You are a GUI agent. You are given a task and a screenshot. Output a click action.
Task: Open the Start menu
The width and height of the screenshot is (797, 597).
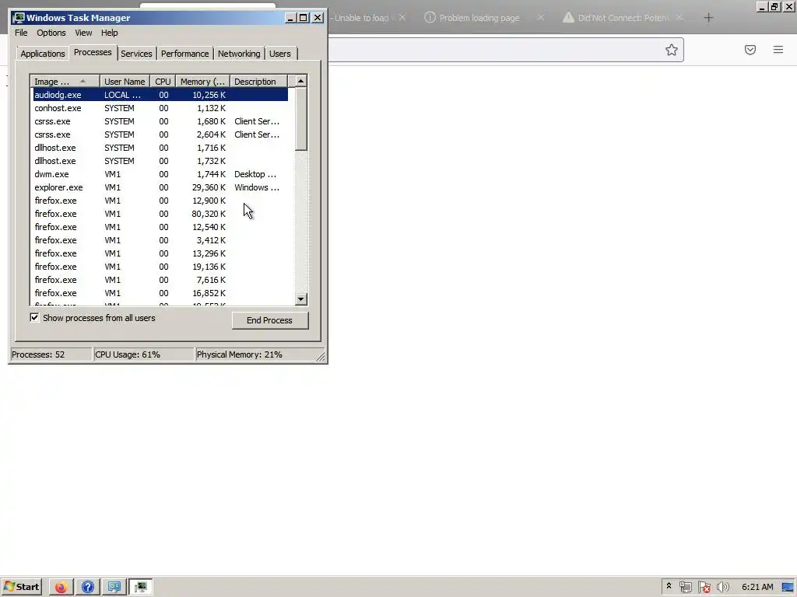pos(21,587)
